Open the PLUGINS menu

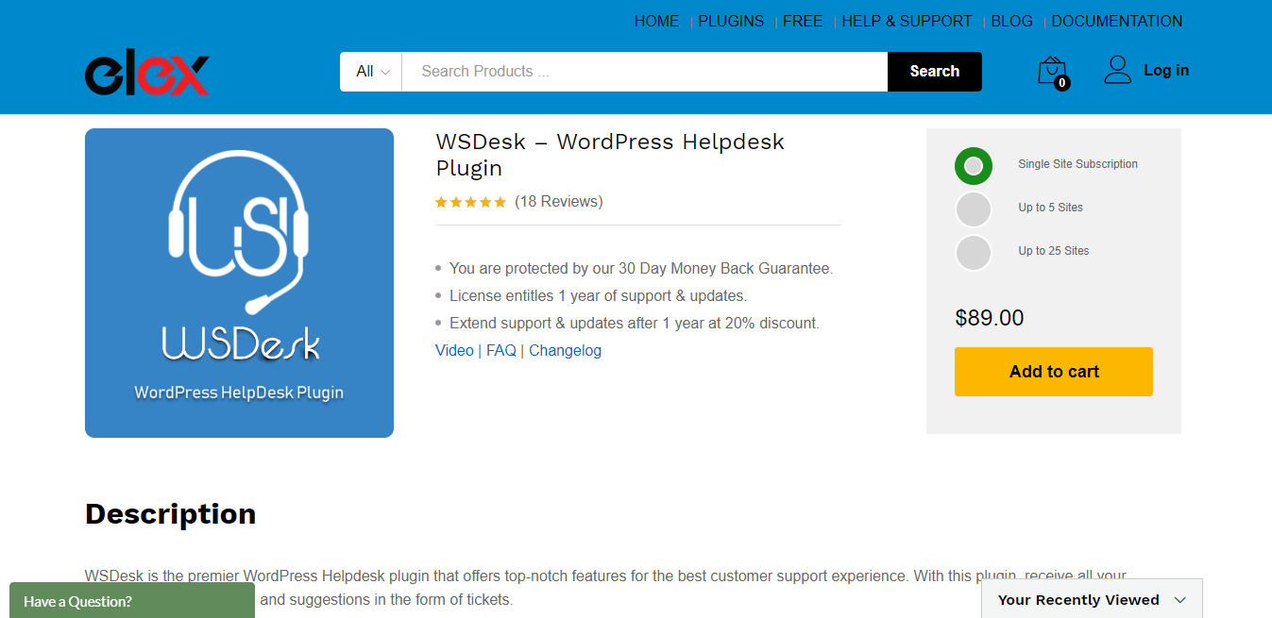pyautogui.click(x=731, y=21)
